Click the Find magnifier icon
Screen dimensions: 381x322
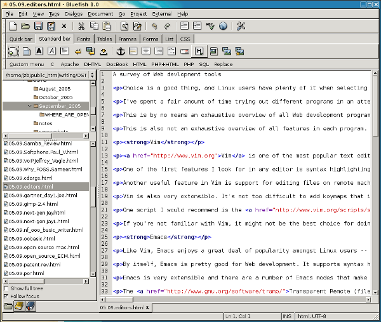tap(124, 26)
